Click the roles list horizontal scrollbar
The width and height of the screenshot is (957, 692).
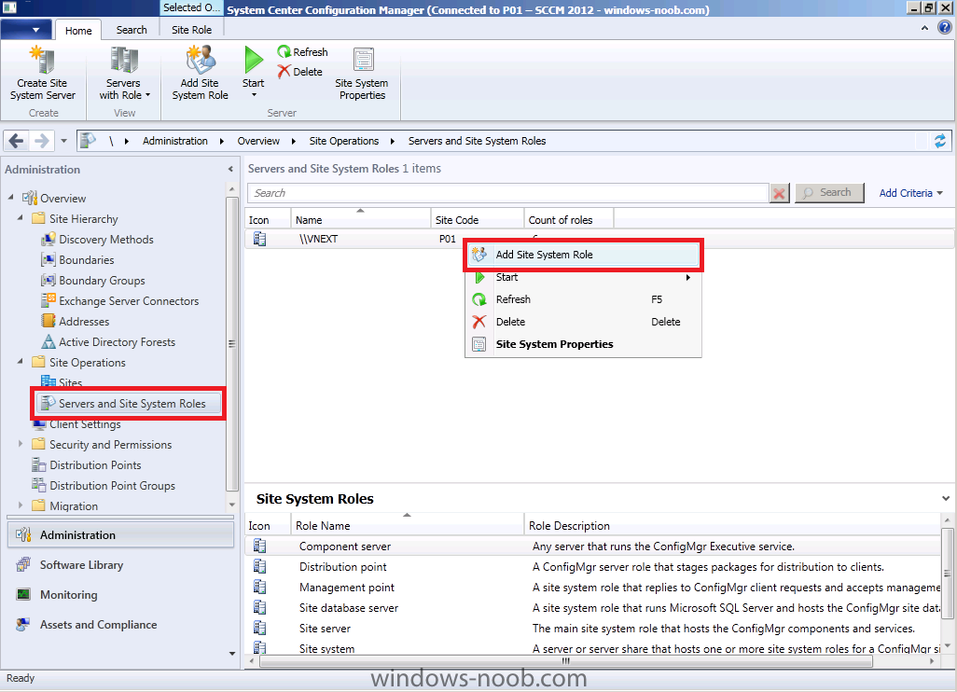pyautogui.click(x=566, y=661)
